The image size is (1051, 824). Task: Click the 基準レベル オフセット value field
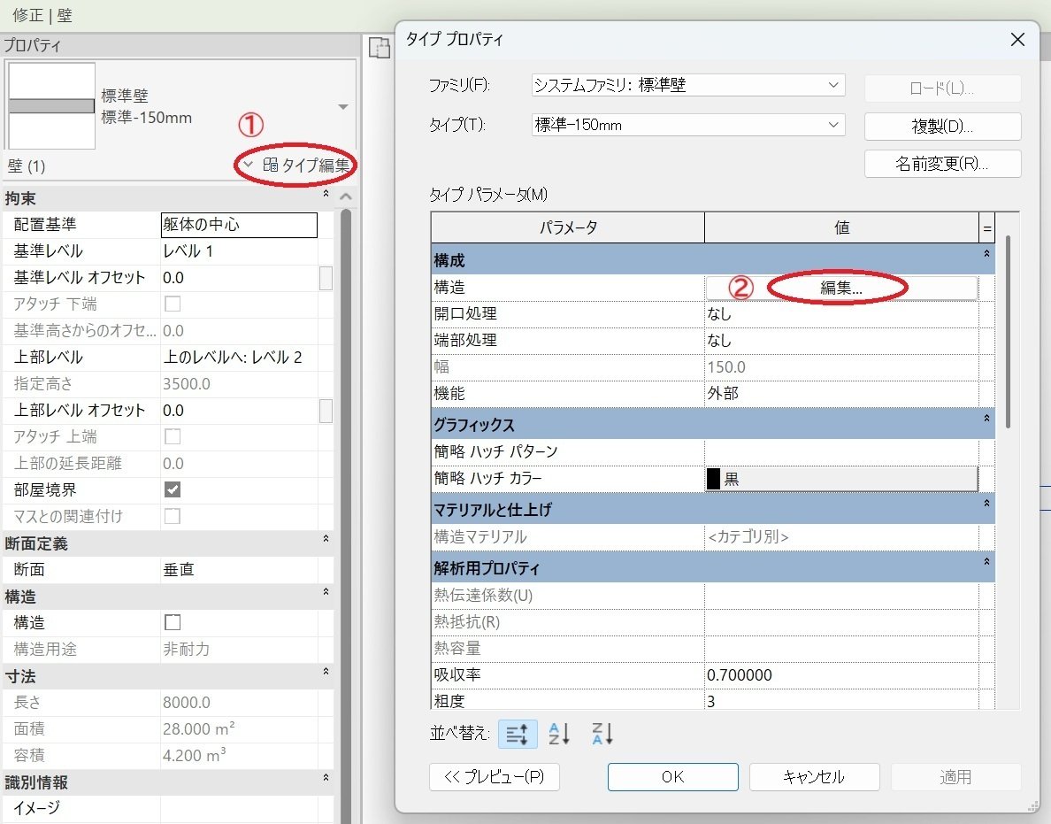(239, 278)
